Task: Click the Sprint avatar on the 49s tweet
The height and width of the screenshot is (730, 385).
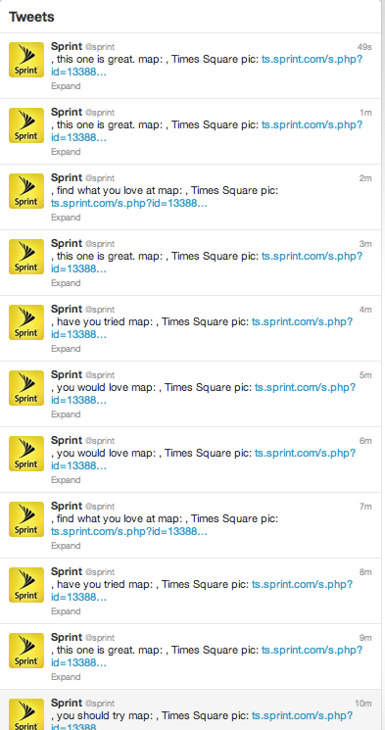Action: 26,60
